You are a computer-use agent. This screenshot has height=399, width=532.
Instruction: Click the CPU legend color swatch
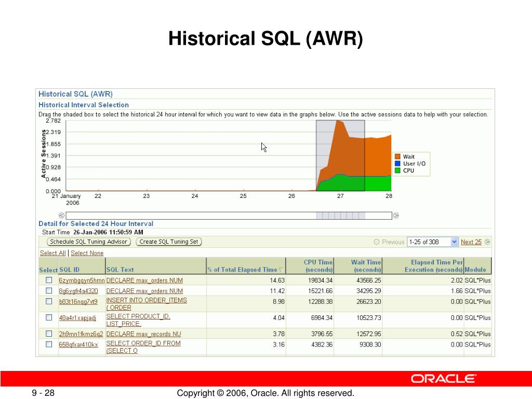(x=397, y=170)
